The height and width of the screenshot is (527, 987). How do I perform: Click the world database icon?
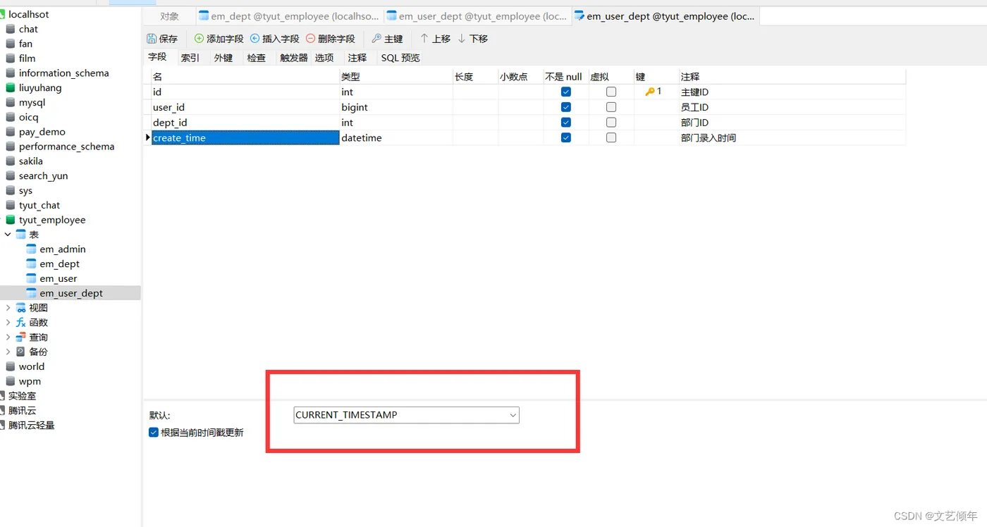[x=11, y=366]
